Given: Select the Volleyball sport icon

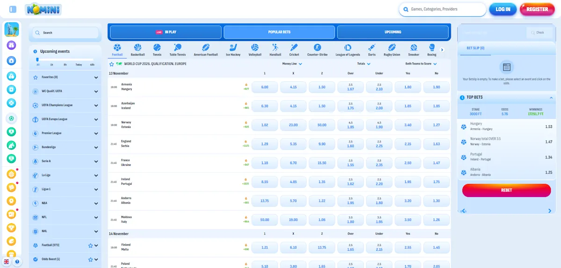Looking at the screenshot, I should 255,48.
